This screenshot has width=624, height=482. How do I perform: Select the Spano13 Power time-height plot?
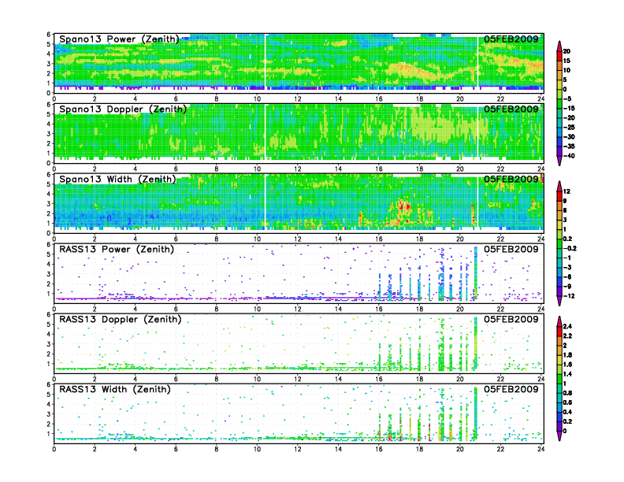pos(299,63)
